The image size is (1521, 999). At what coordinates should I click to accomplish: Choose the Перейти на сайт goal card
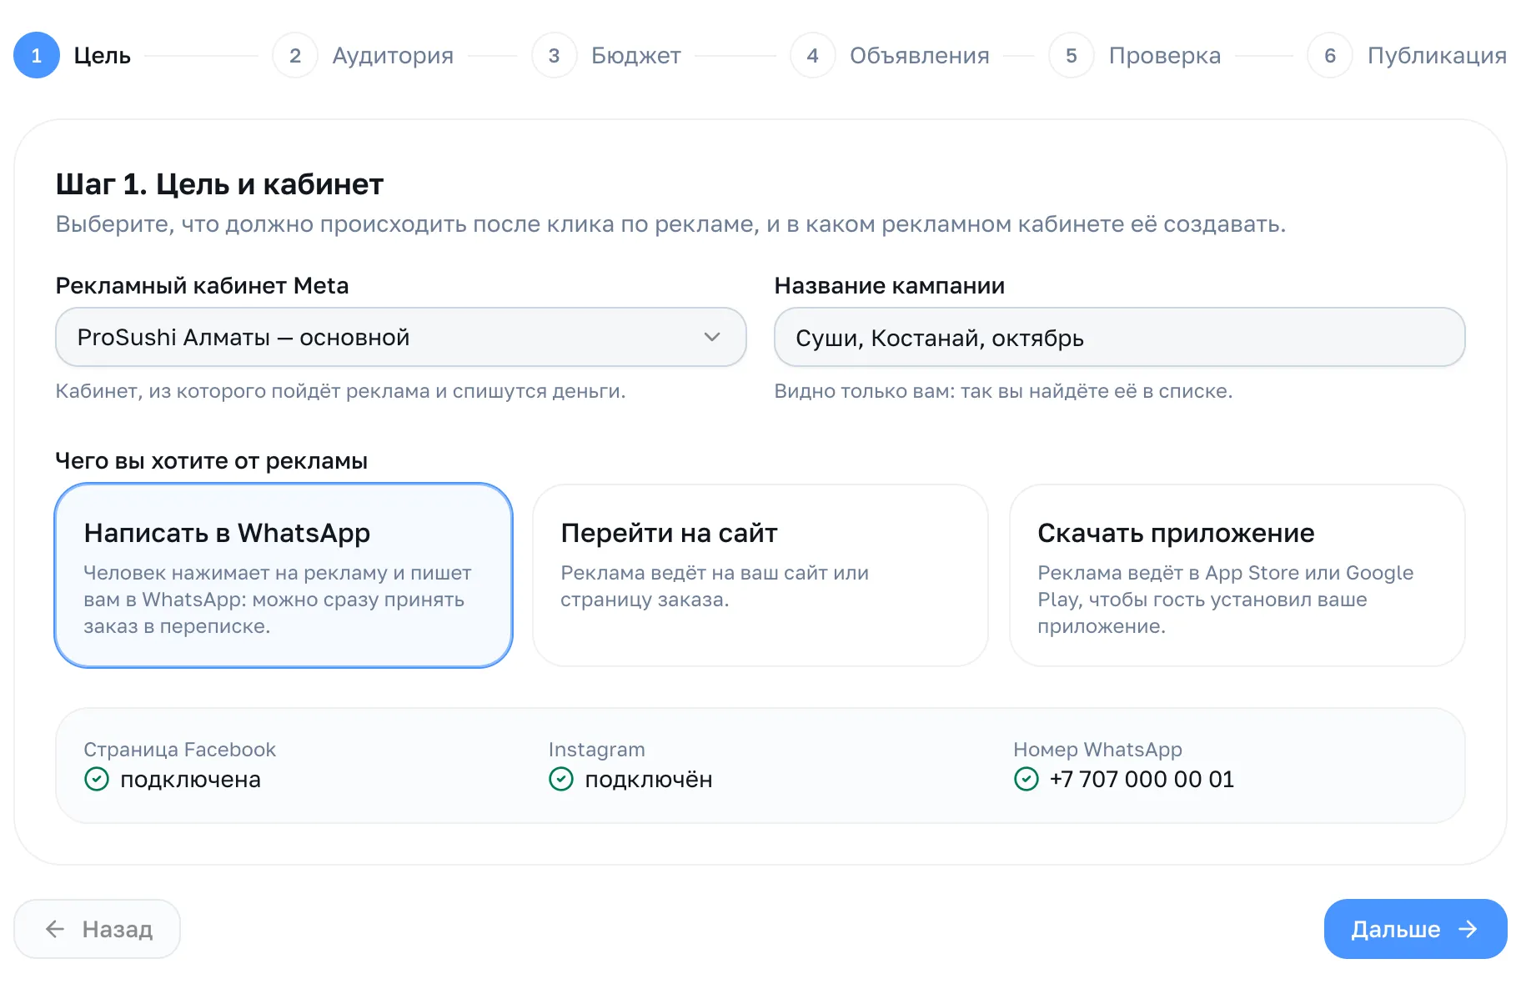point(760,575)
